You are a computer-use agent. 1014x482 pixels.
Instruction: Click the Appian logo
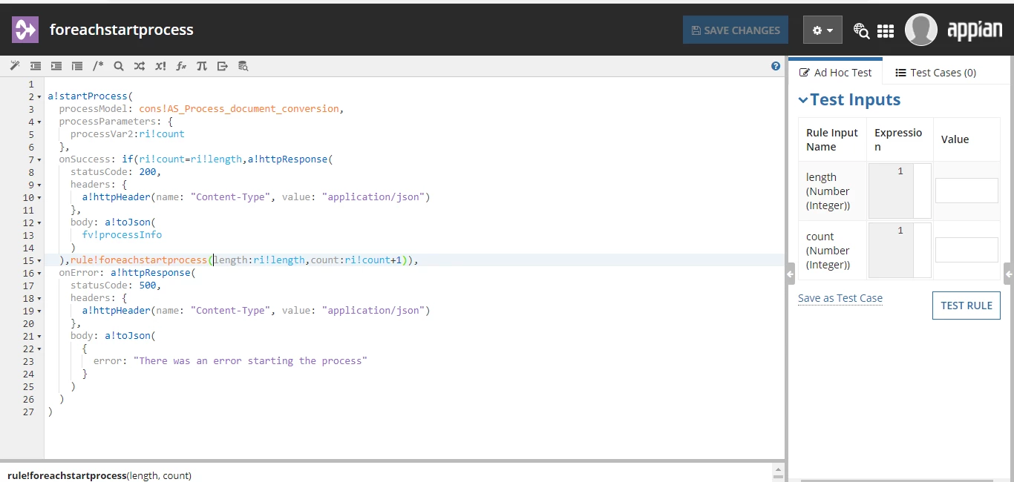[975, 30]
